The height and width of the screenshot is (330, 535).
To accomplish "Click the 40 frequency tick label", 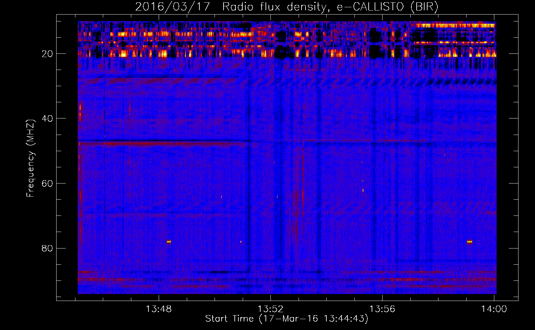I will (48, 118).
